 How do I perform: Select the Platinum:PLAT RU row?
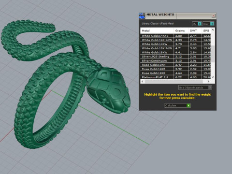point(175,77)
